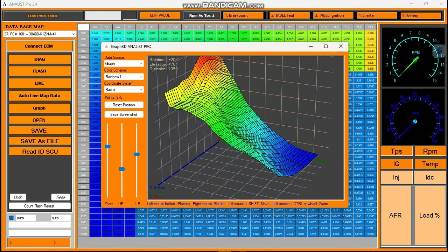Switch to 1. Breakpoint tab
448x252 pixels.
click(243, 15)
